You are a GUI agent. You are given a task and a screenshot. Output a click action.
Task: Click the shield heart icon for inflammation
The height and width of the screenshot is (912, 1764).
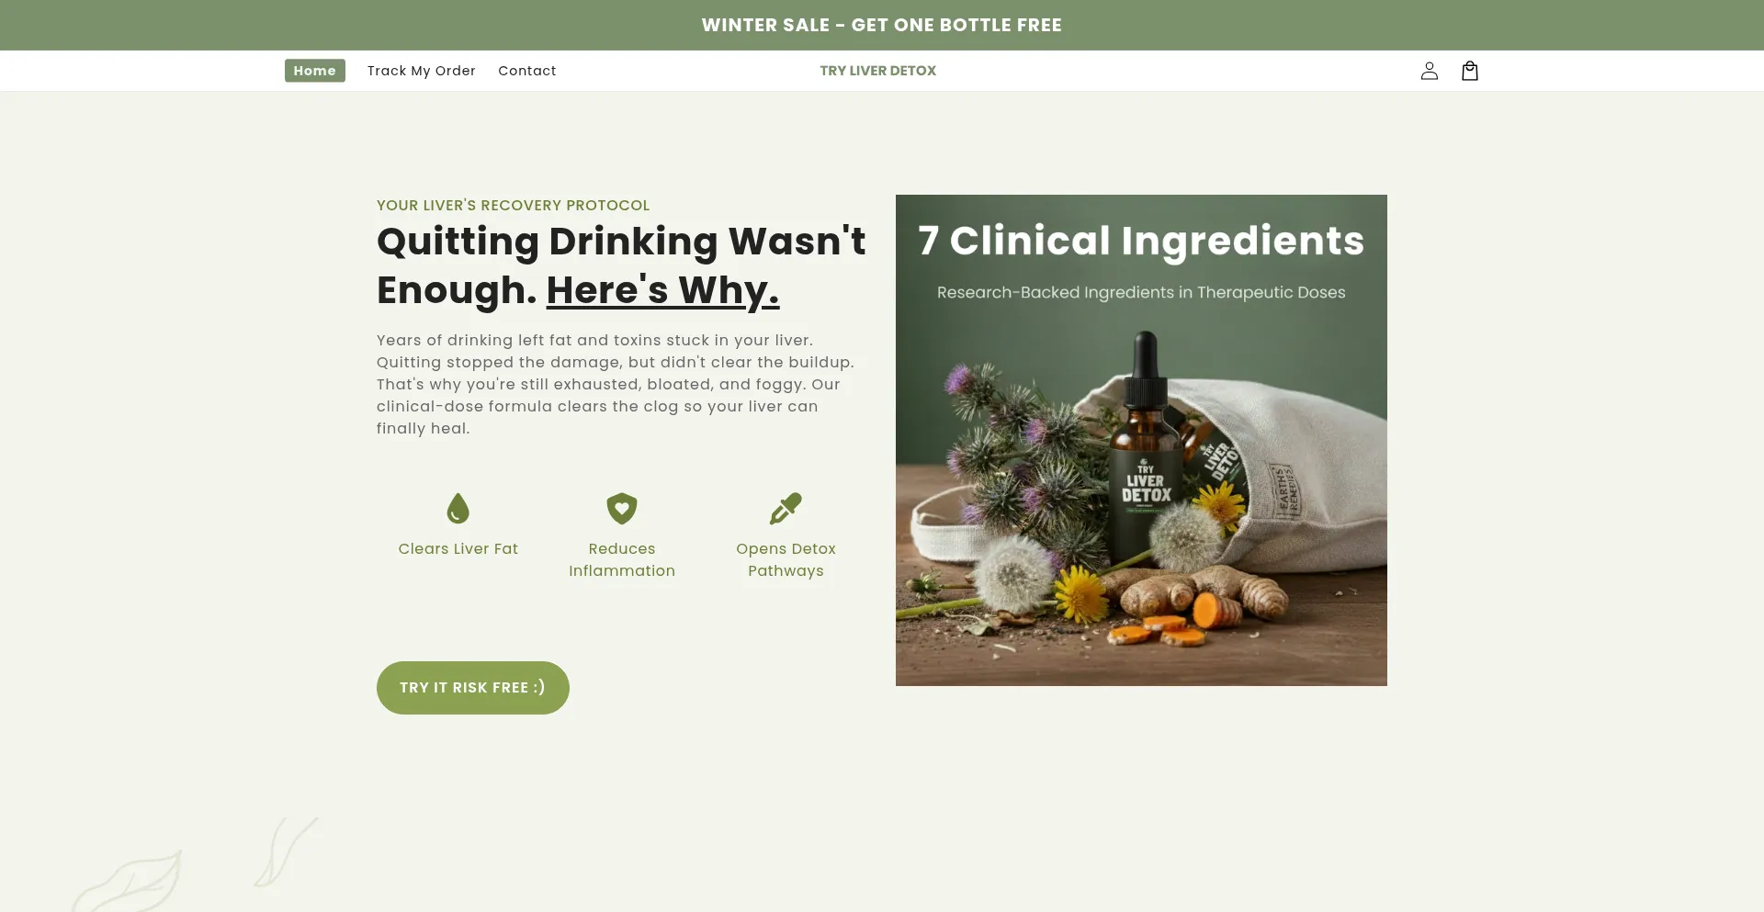(x=622, y=508)
